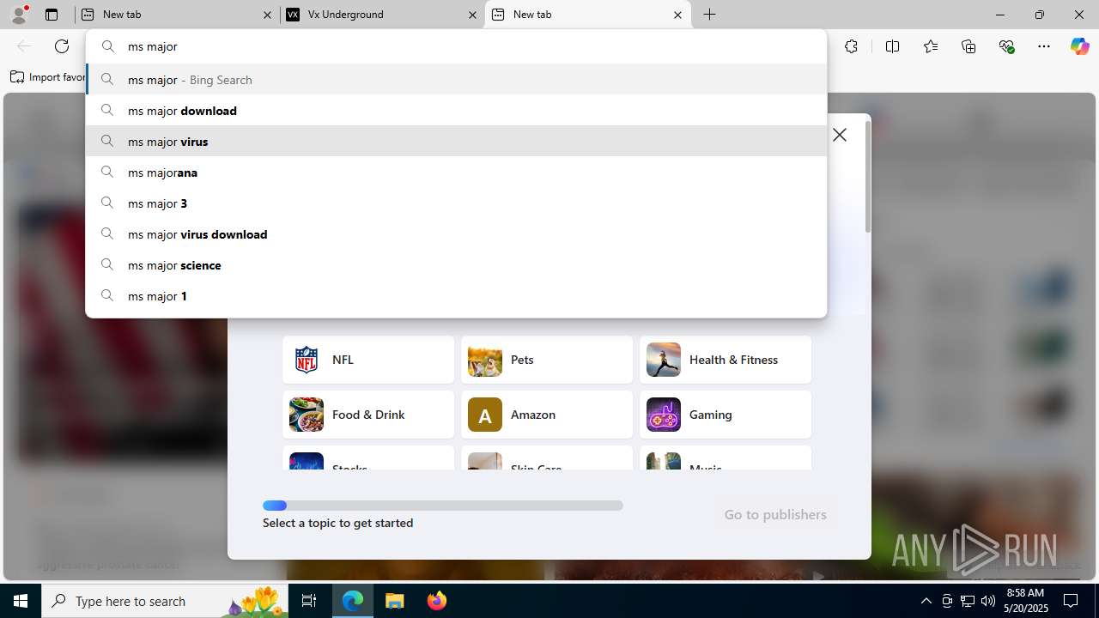Open Browser essentials icon

tap(1006, 46)
